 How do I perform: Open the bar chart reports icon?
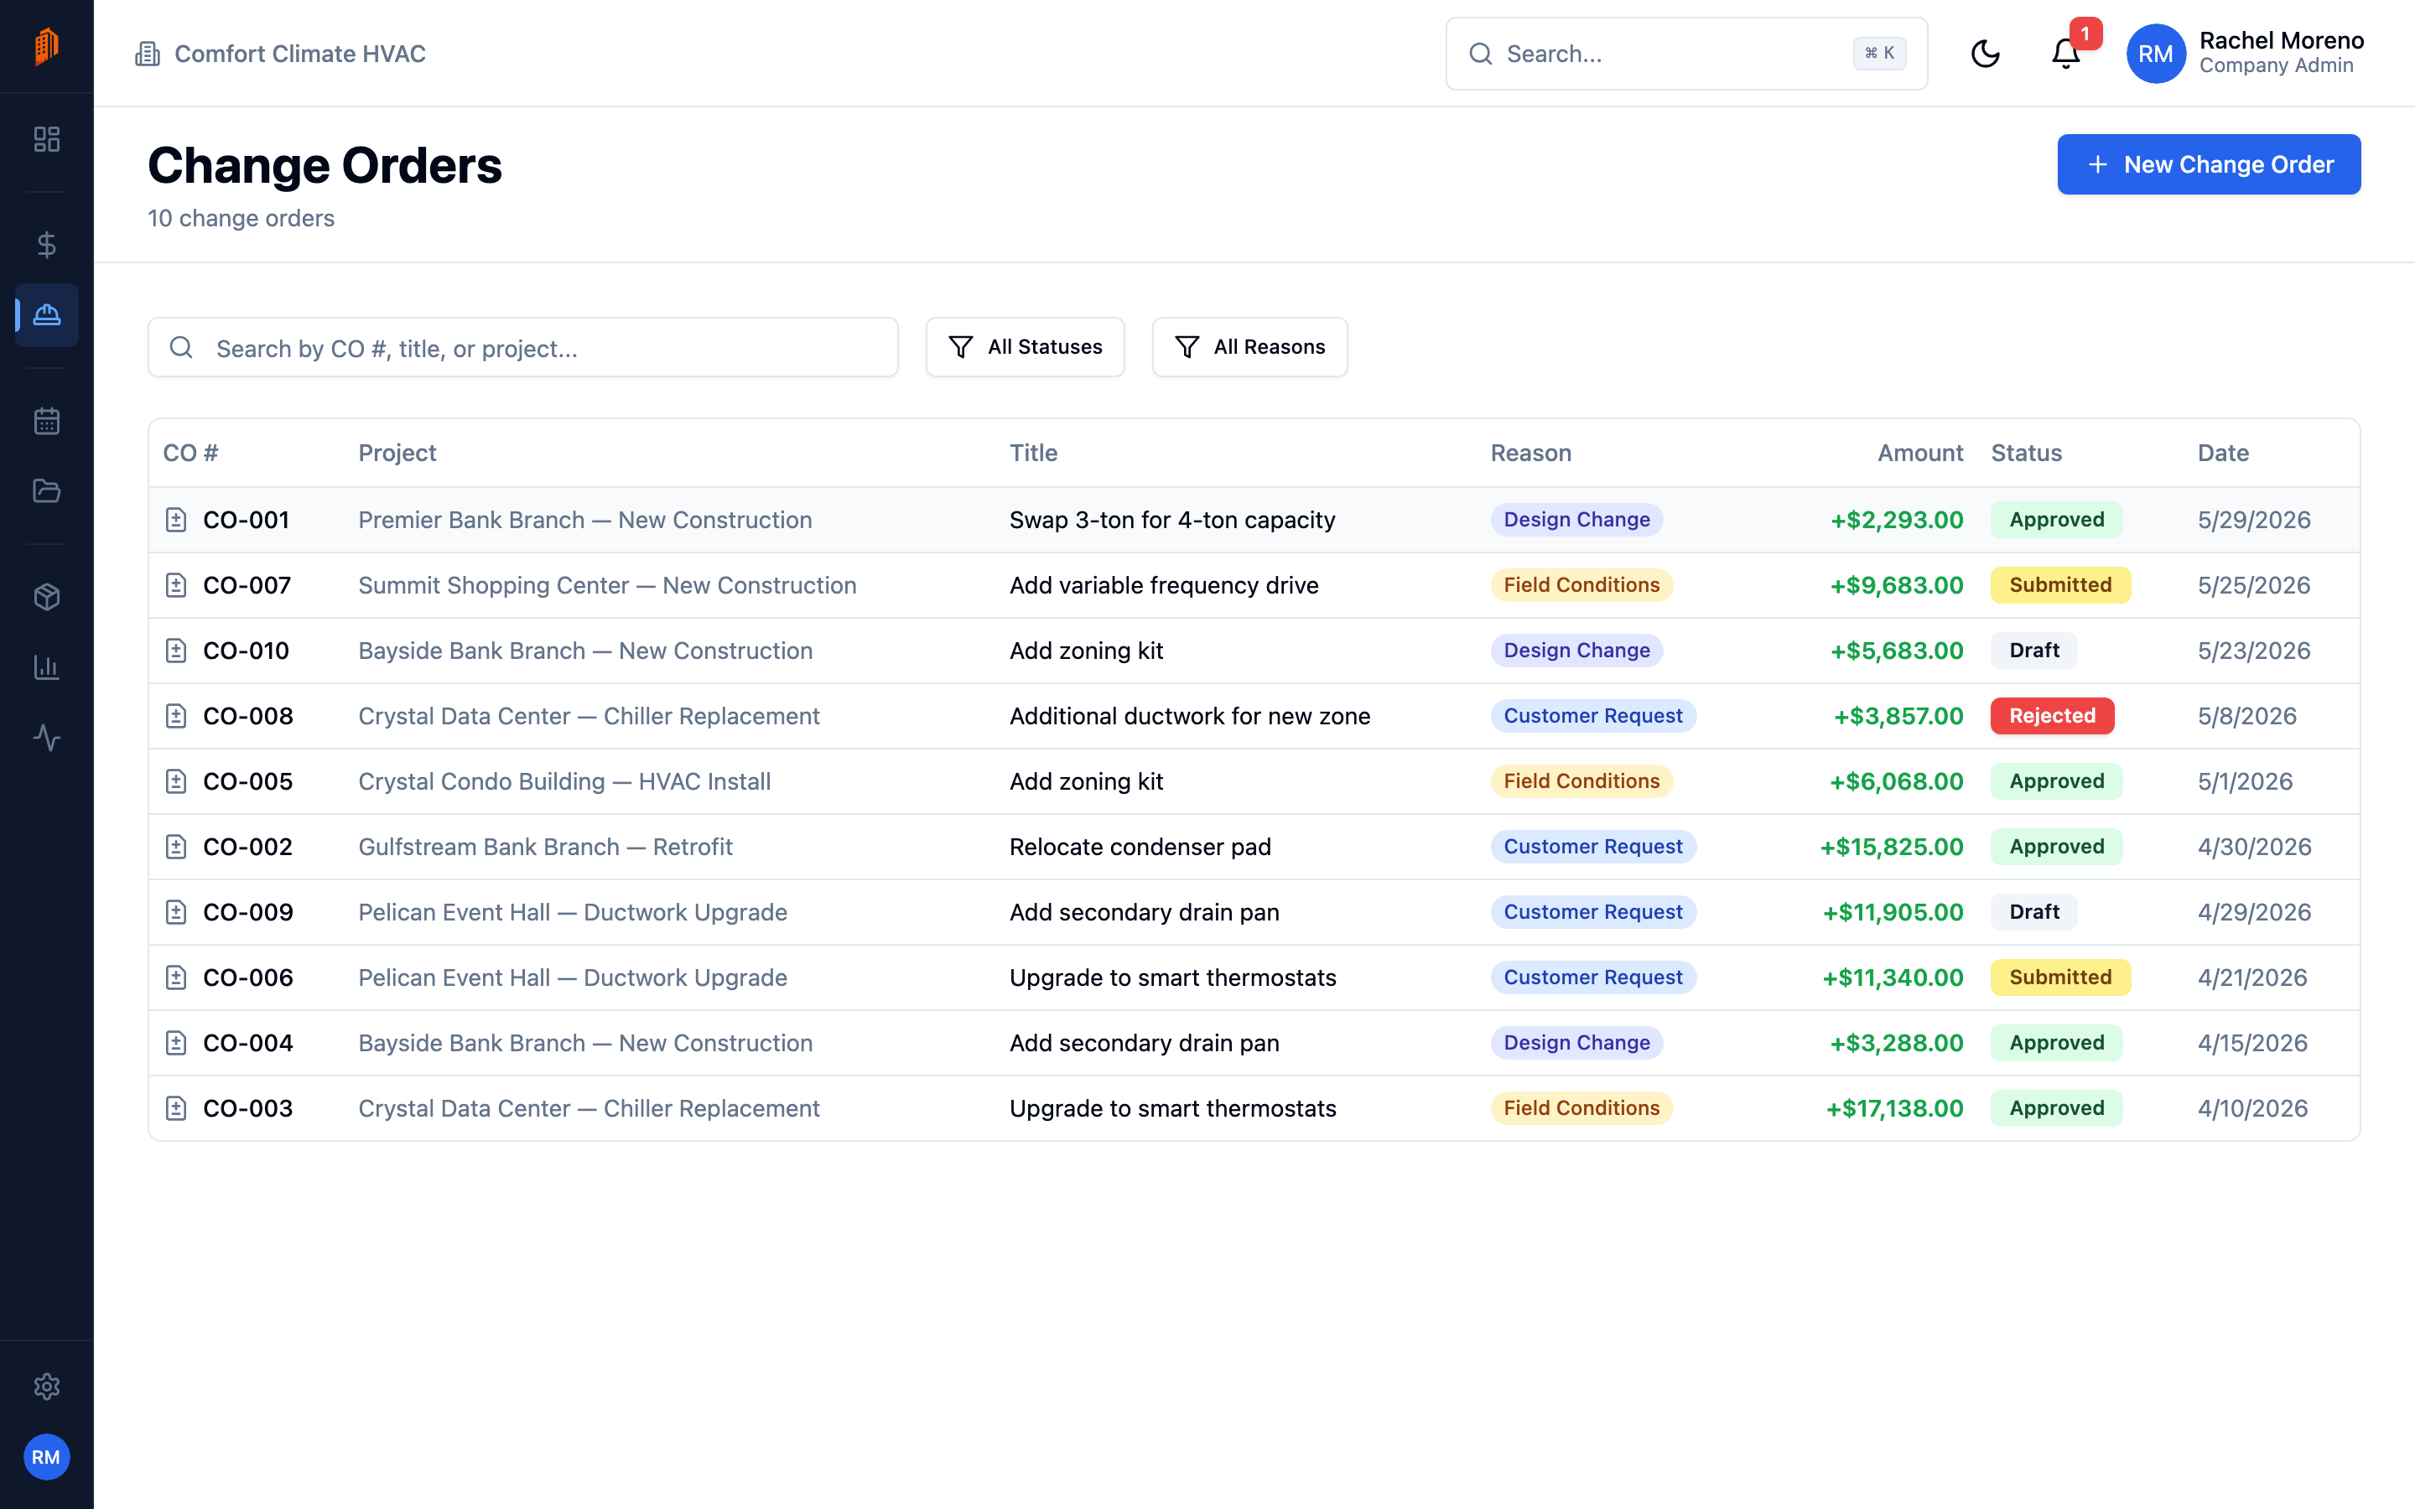coord(47,667)
